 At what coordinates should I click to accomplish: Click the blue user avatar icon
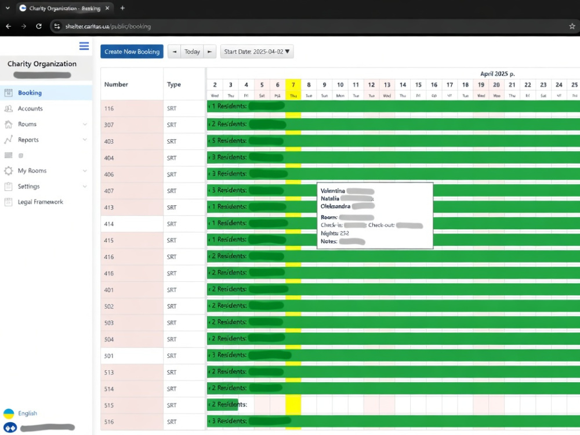10,428
